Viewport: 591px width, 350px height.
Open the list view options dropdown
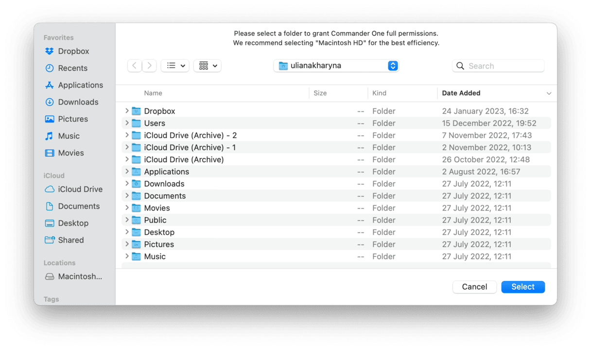(175, 66)
